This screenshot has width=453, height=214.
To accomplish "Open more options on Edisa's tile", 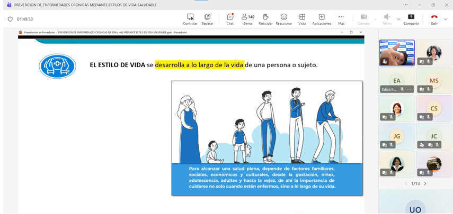I will click(409, 89).
